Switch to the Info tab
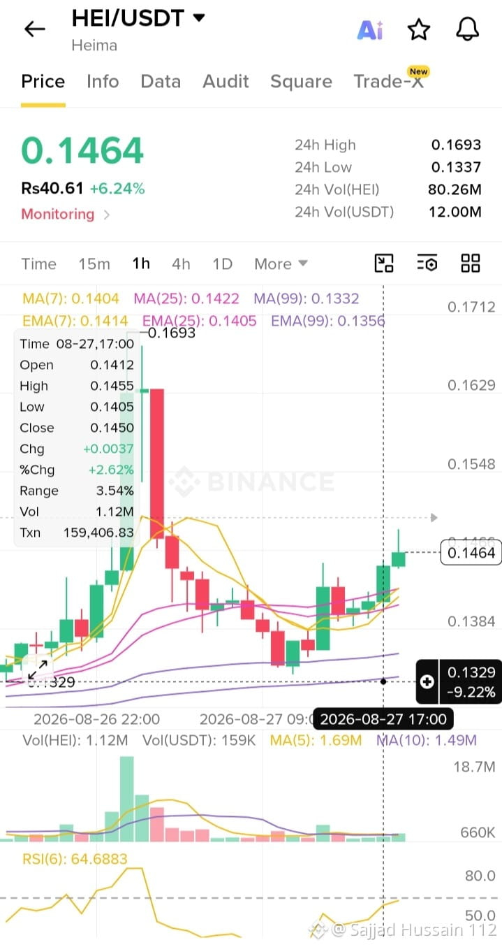Screen dimensions: 502x947 (103, 82)
